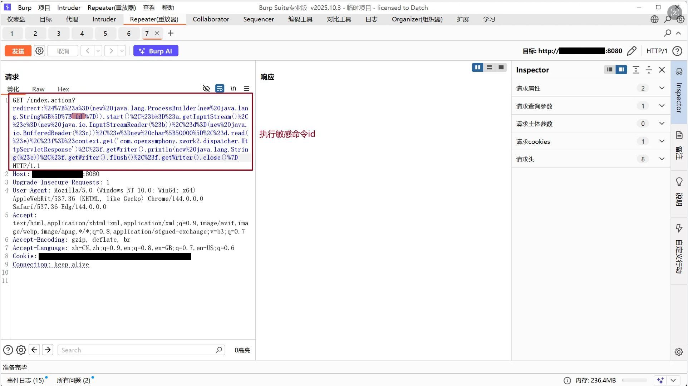Open sidebar settings gear at bottom right
The image size is (688, 386).
679,352
